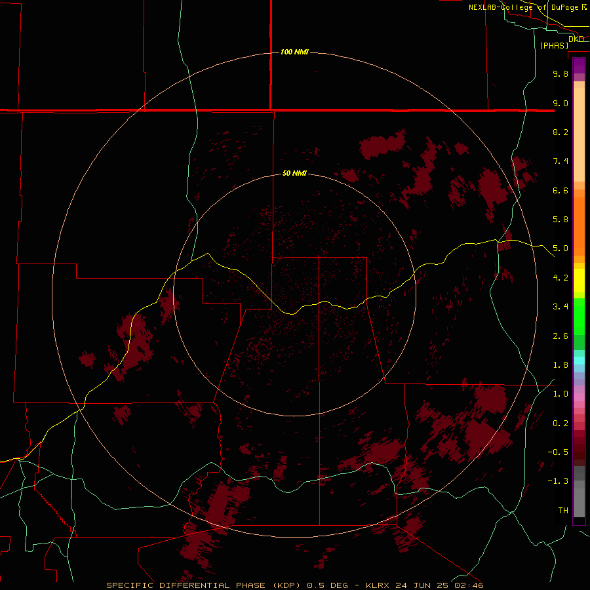
Task: Click the yellow segment of the color bar
Action: (x=579, y=281)
